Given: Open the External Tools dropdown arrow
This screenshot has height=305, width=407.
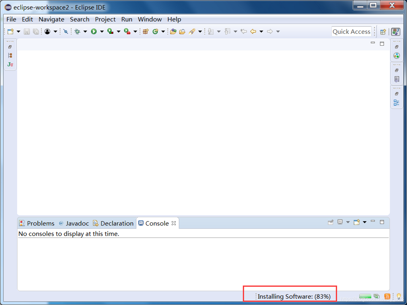Looking at the screenshot, I should tap(135, 31).
